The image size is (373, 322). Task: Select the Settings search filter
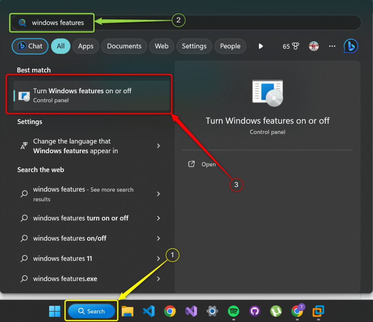point(194,46)
